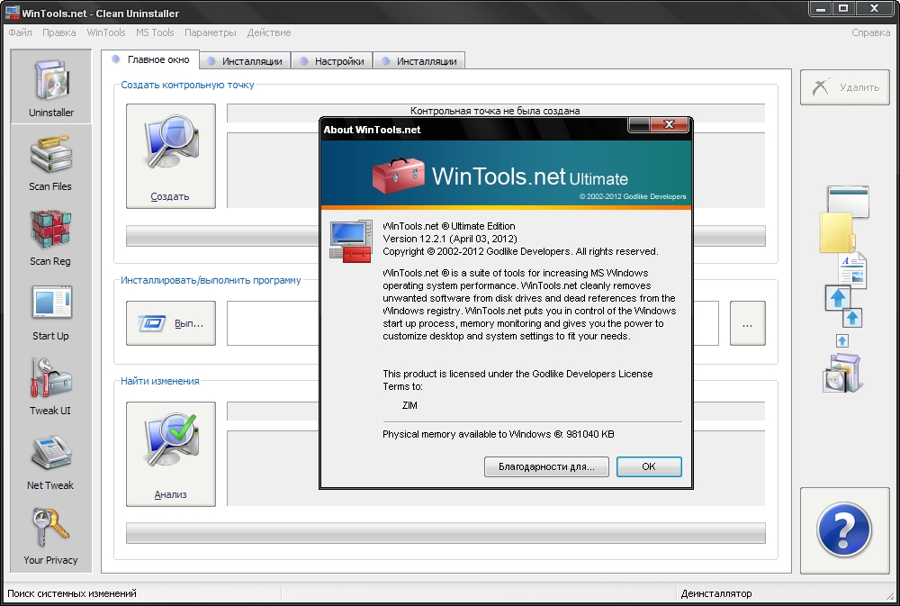The width and height of the screenshot is (900, 606).
Task: Click the 'Инсталлировать/выполнить программу' group label
Action: tap(211, 280)
